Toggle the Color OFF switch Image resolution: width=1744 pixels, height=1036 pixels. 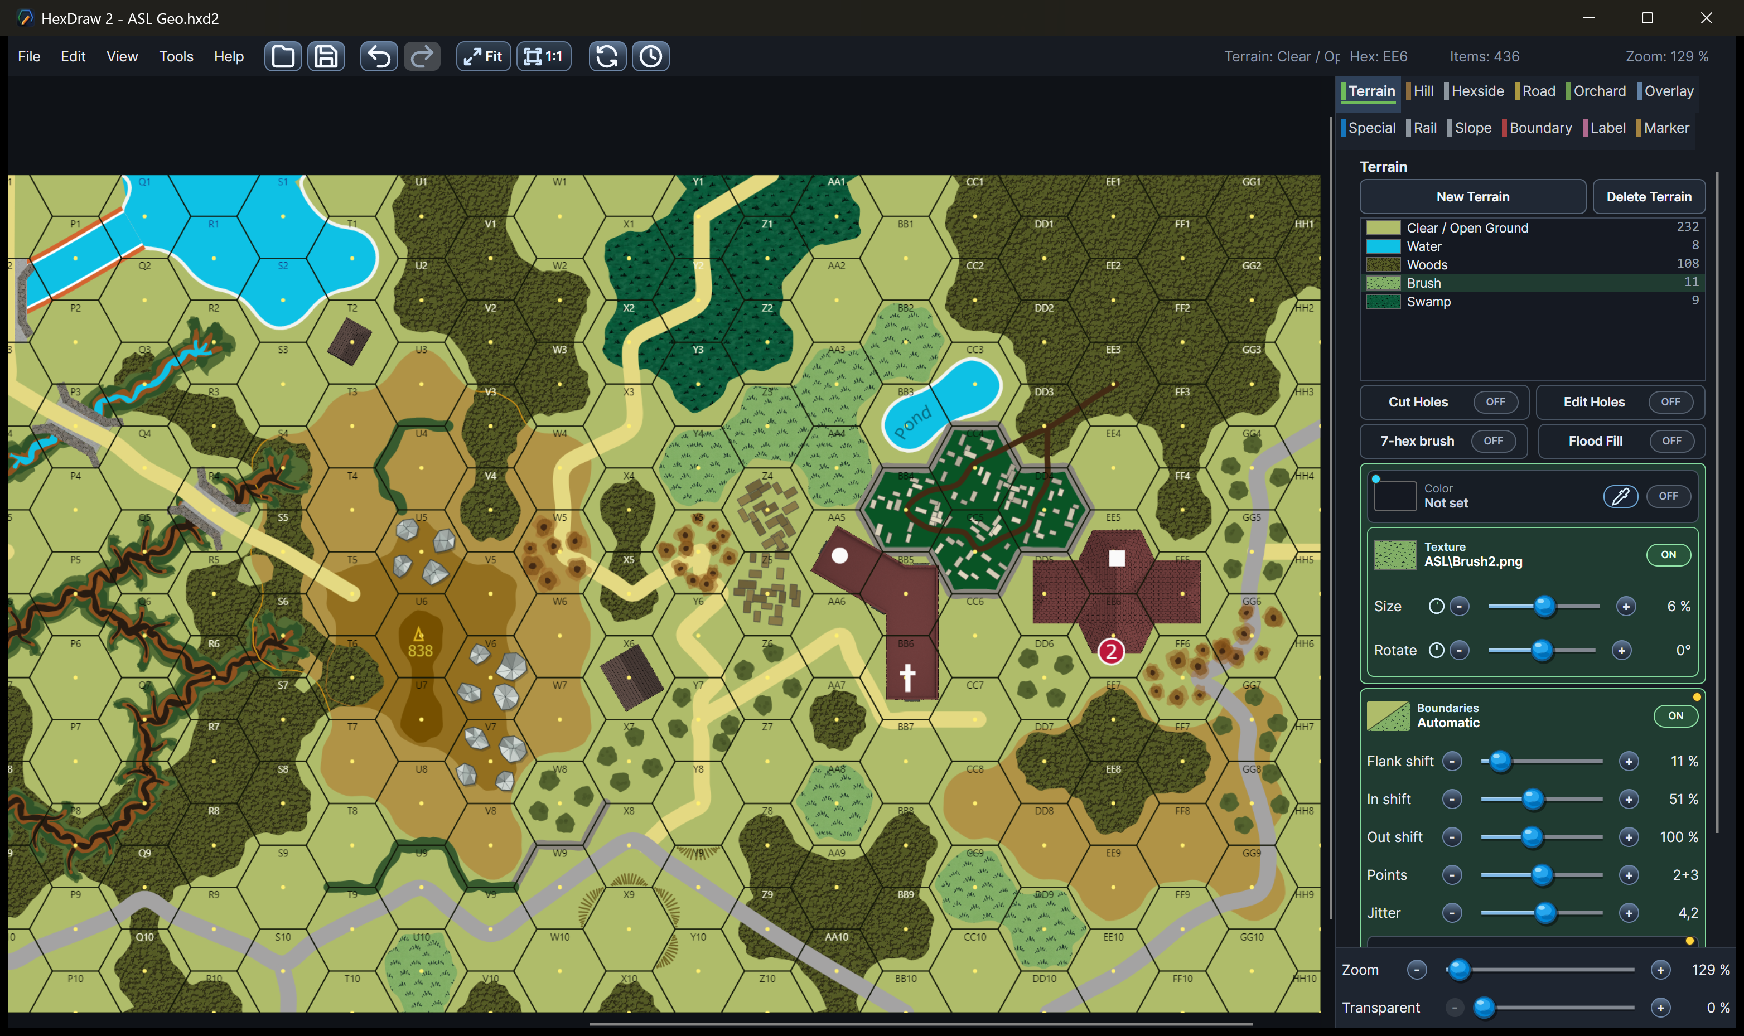pos(1669,496)
